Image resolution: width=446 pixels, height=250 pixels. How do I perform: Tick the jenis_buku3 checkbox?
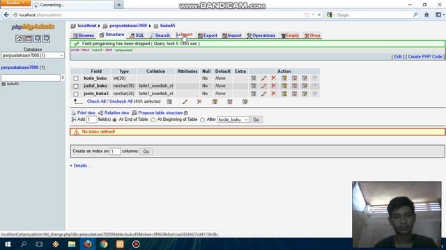click(76, 94)
